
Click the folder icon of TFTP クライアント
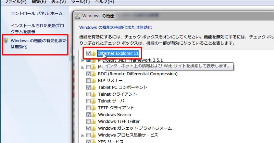coord(93,108)
